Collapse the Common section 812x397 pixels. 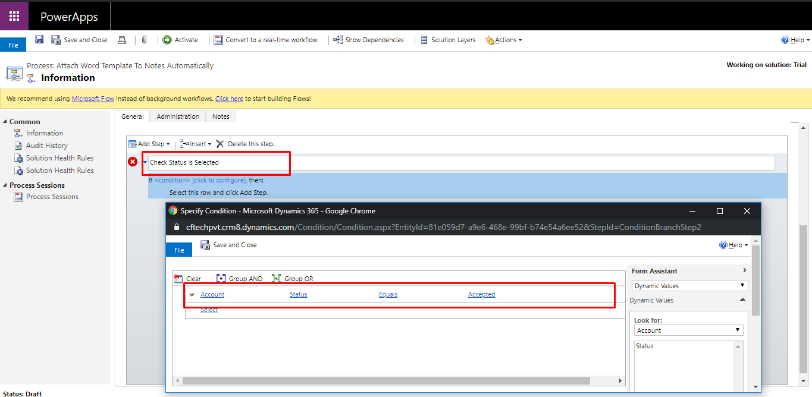coord(5,122)
